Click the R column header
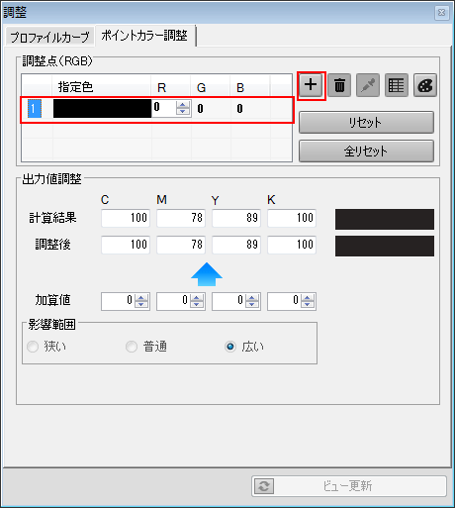The height and width of the screenshot is (508, 455). [x=171, y=87]
